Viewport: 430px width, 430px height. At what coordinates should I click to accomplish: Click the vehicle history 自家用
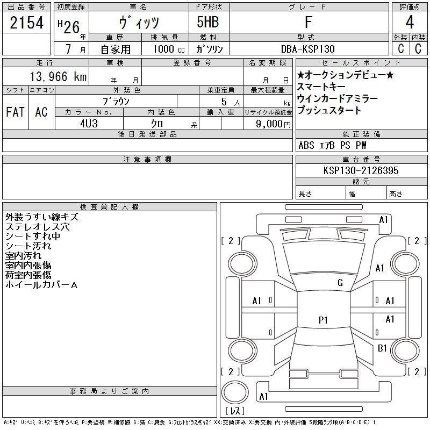click(x=116, y=49)
